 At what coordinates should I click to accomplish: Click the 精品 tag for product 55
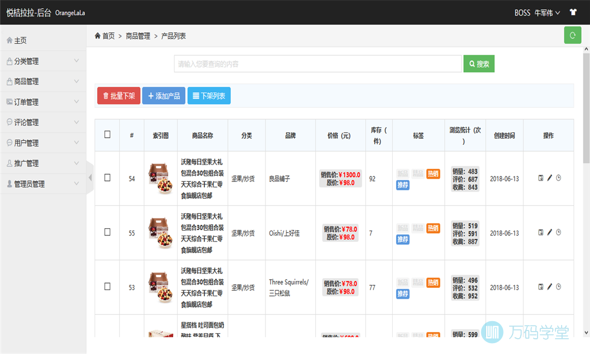click(x=418, y=228)
